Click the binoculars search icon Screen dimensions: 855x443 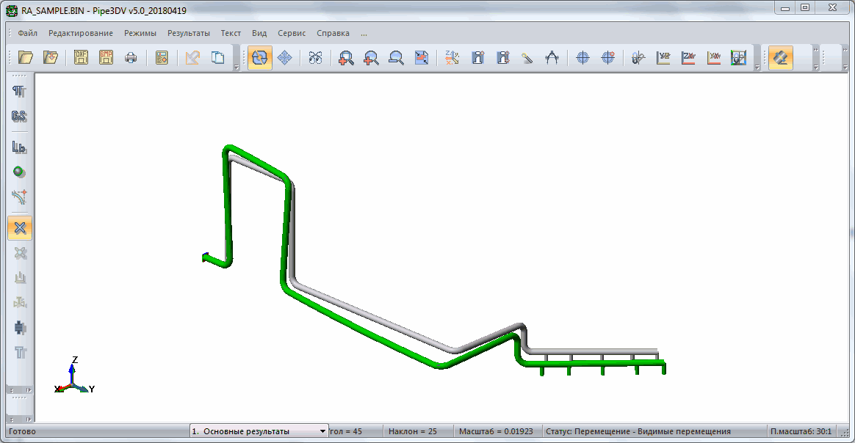(315, 58)
